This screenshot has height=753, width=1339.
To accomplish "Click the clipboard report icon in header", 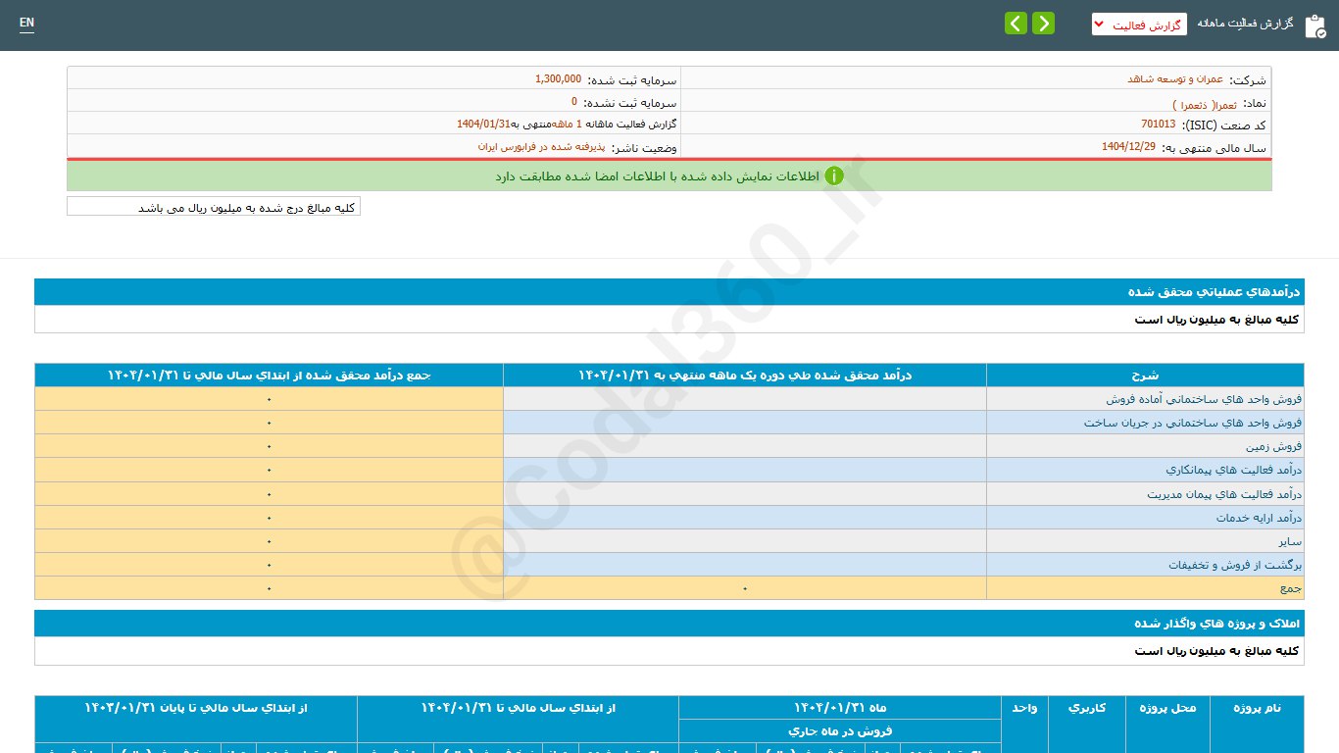I will pyautogui.click(x=1314, y=25).
